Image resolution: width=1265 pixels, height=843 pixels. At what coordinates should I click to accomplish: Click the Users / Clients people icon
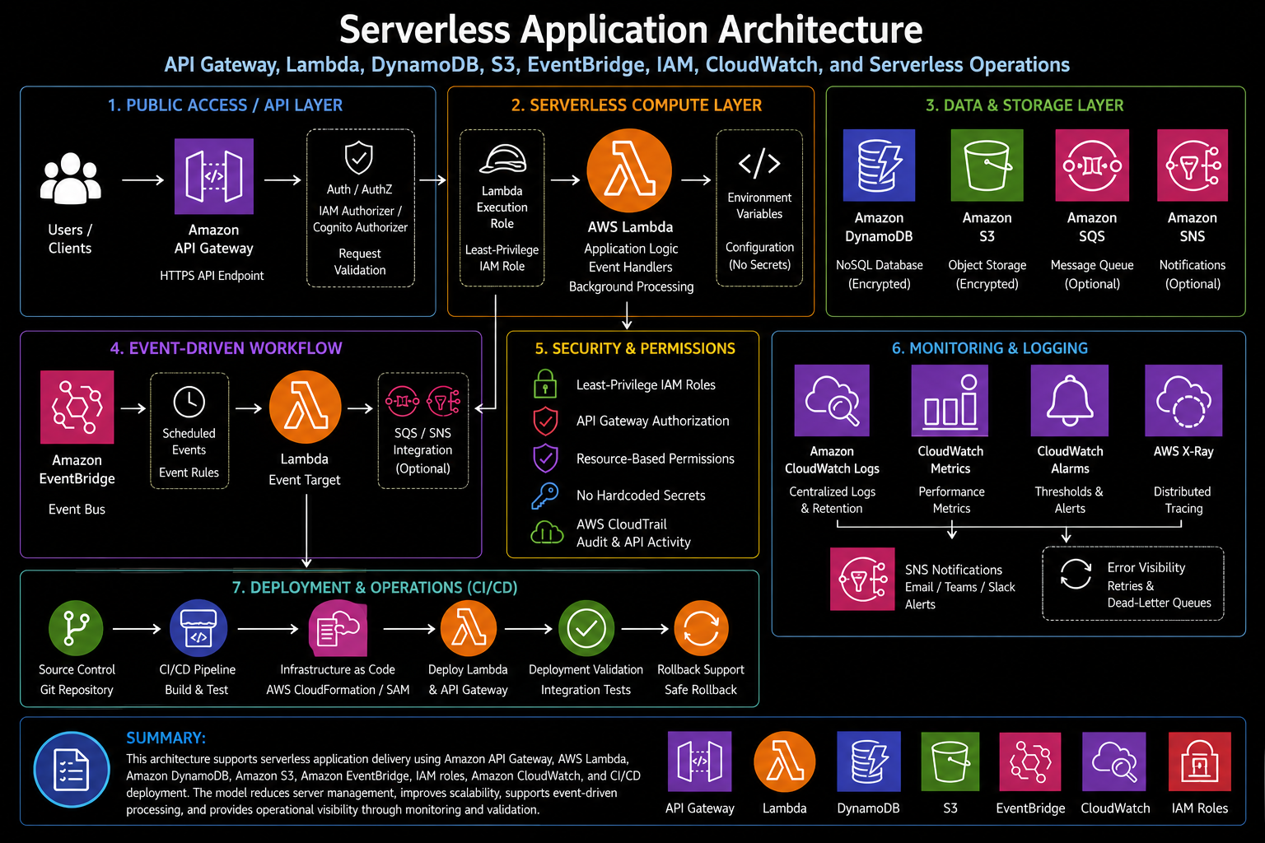point(71,178)
